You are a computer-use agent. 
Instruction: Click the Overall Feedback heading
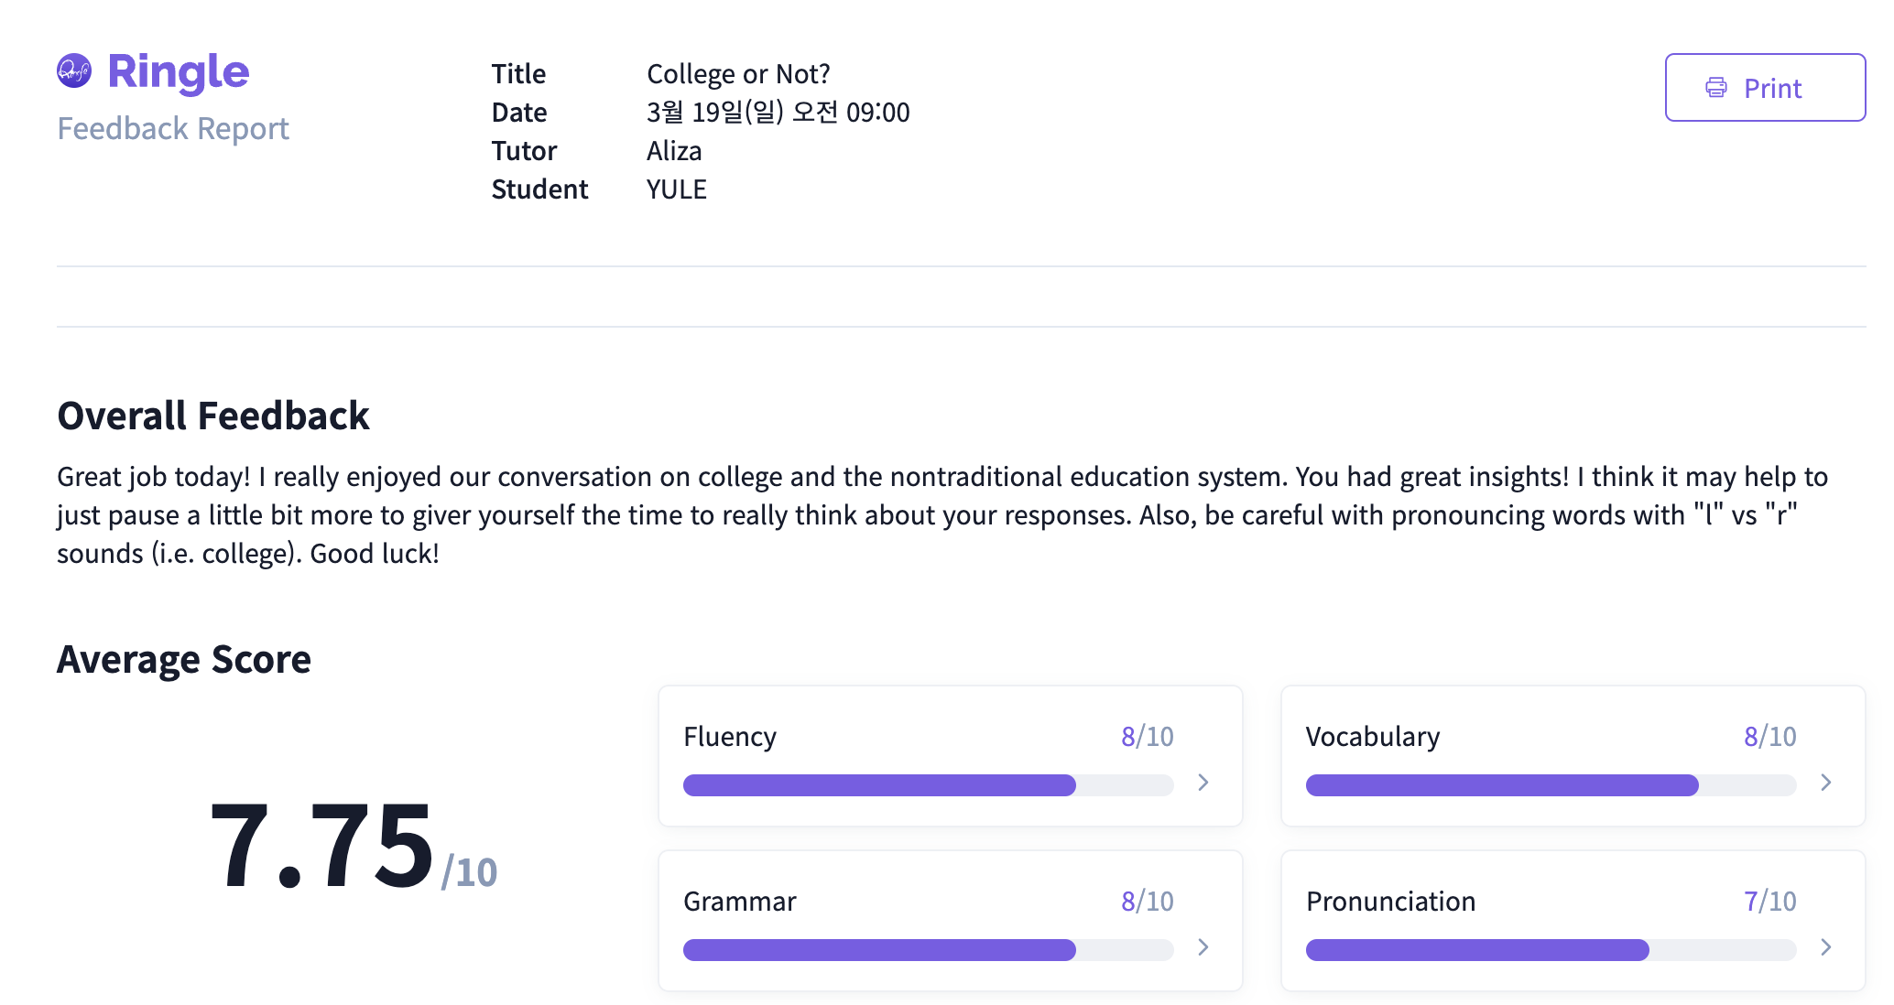click(212, 416)
